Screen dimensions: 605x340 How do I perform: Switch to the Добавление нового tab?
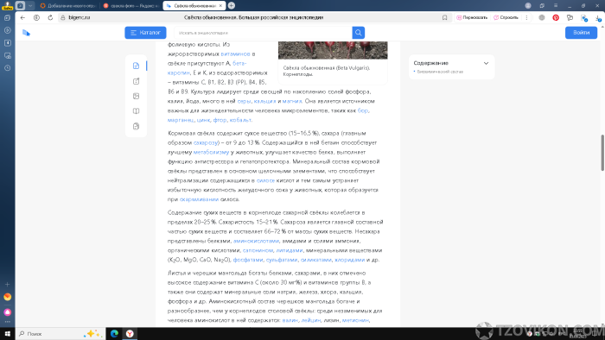68,6
